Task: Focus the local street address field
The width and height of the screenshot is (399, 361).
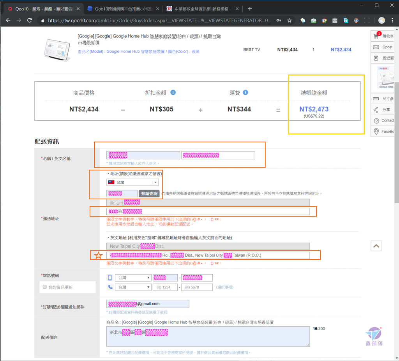Action: [x=208, y=211]
